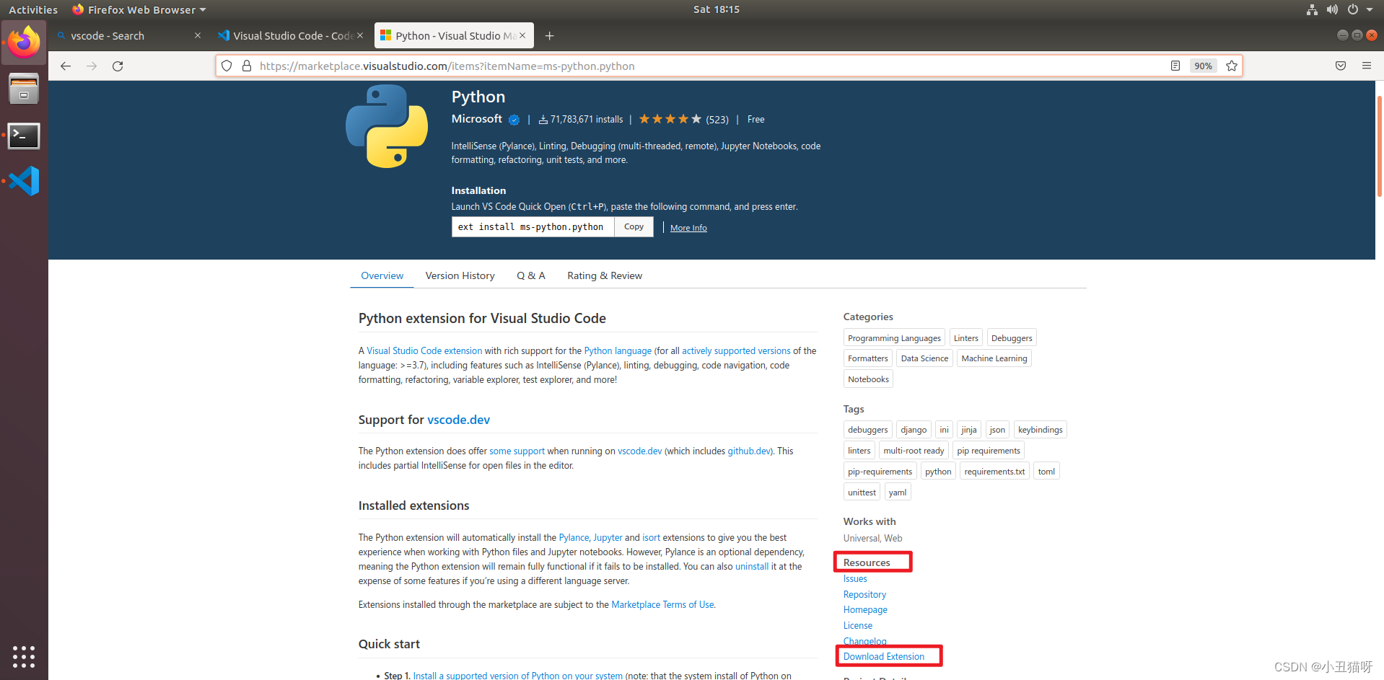Open the power system menu
1384x680 pixels.
tap(1359, 9)
